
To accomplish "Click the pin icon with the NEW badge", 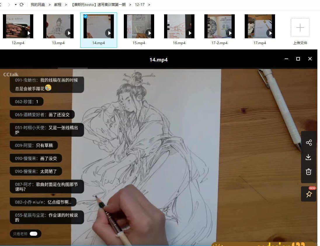I will point(309,194).
